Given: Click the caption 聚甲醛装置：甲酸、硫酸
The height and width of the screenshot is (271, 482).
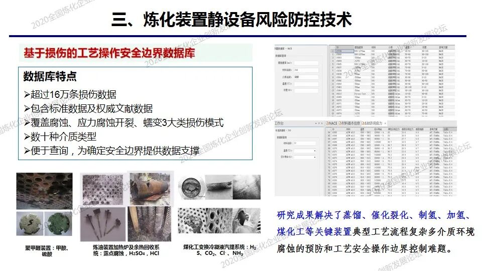Looking at the screenshot, I should 47,251.
